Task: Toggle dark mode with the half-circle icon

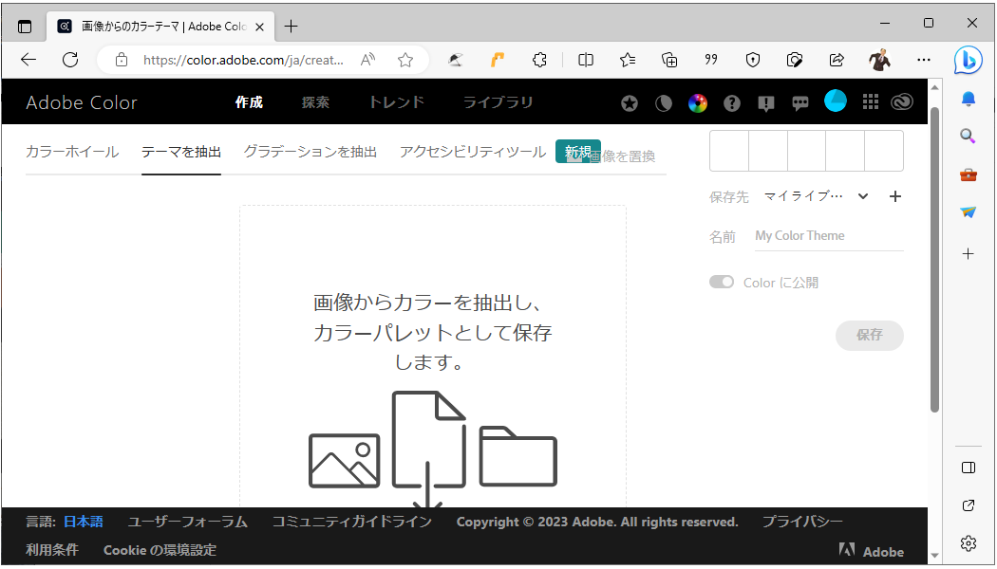Action: coord(663,101)
